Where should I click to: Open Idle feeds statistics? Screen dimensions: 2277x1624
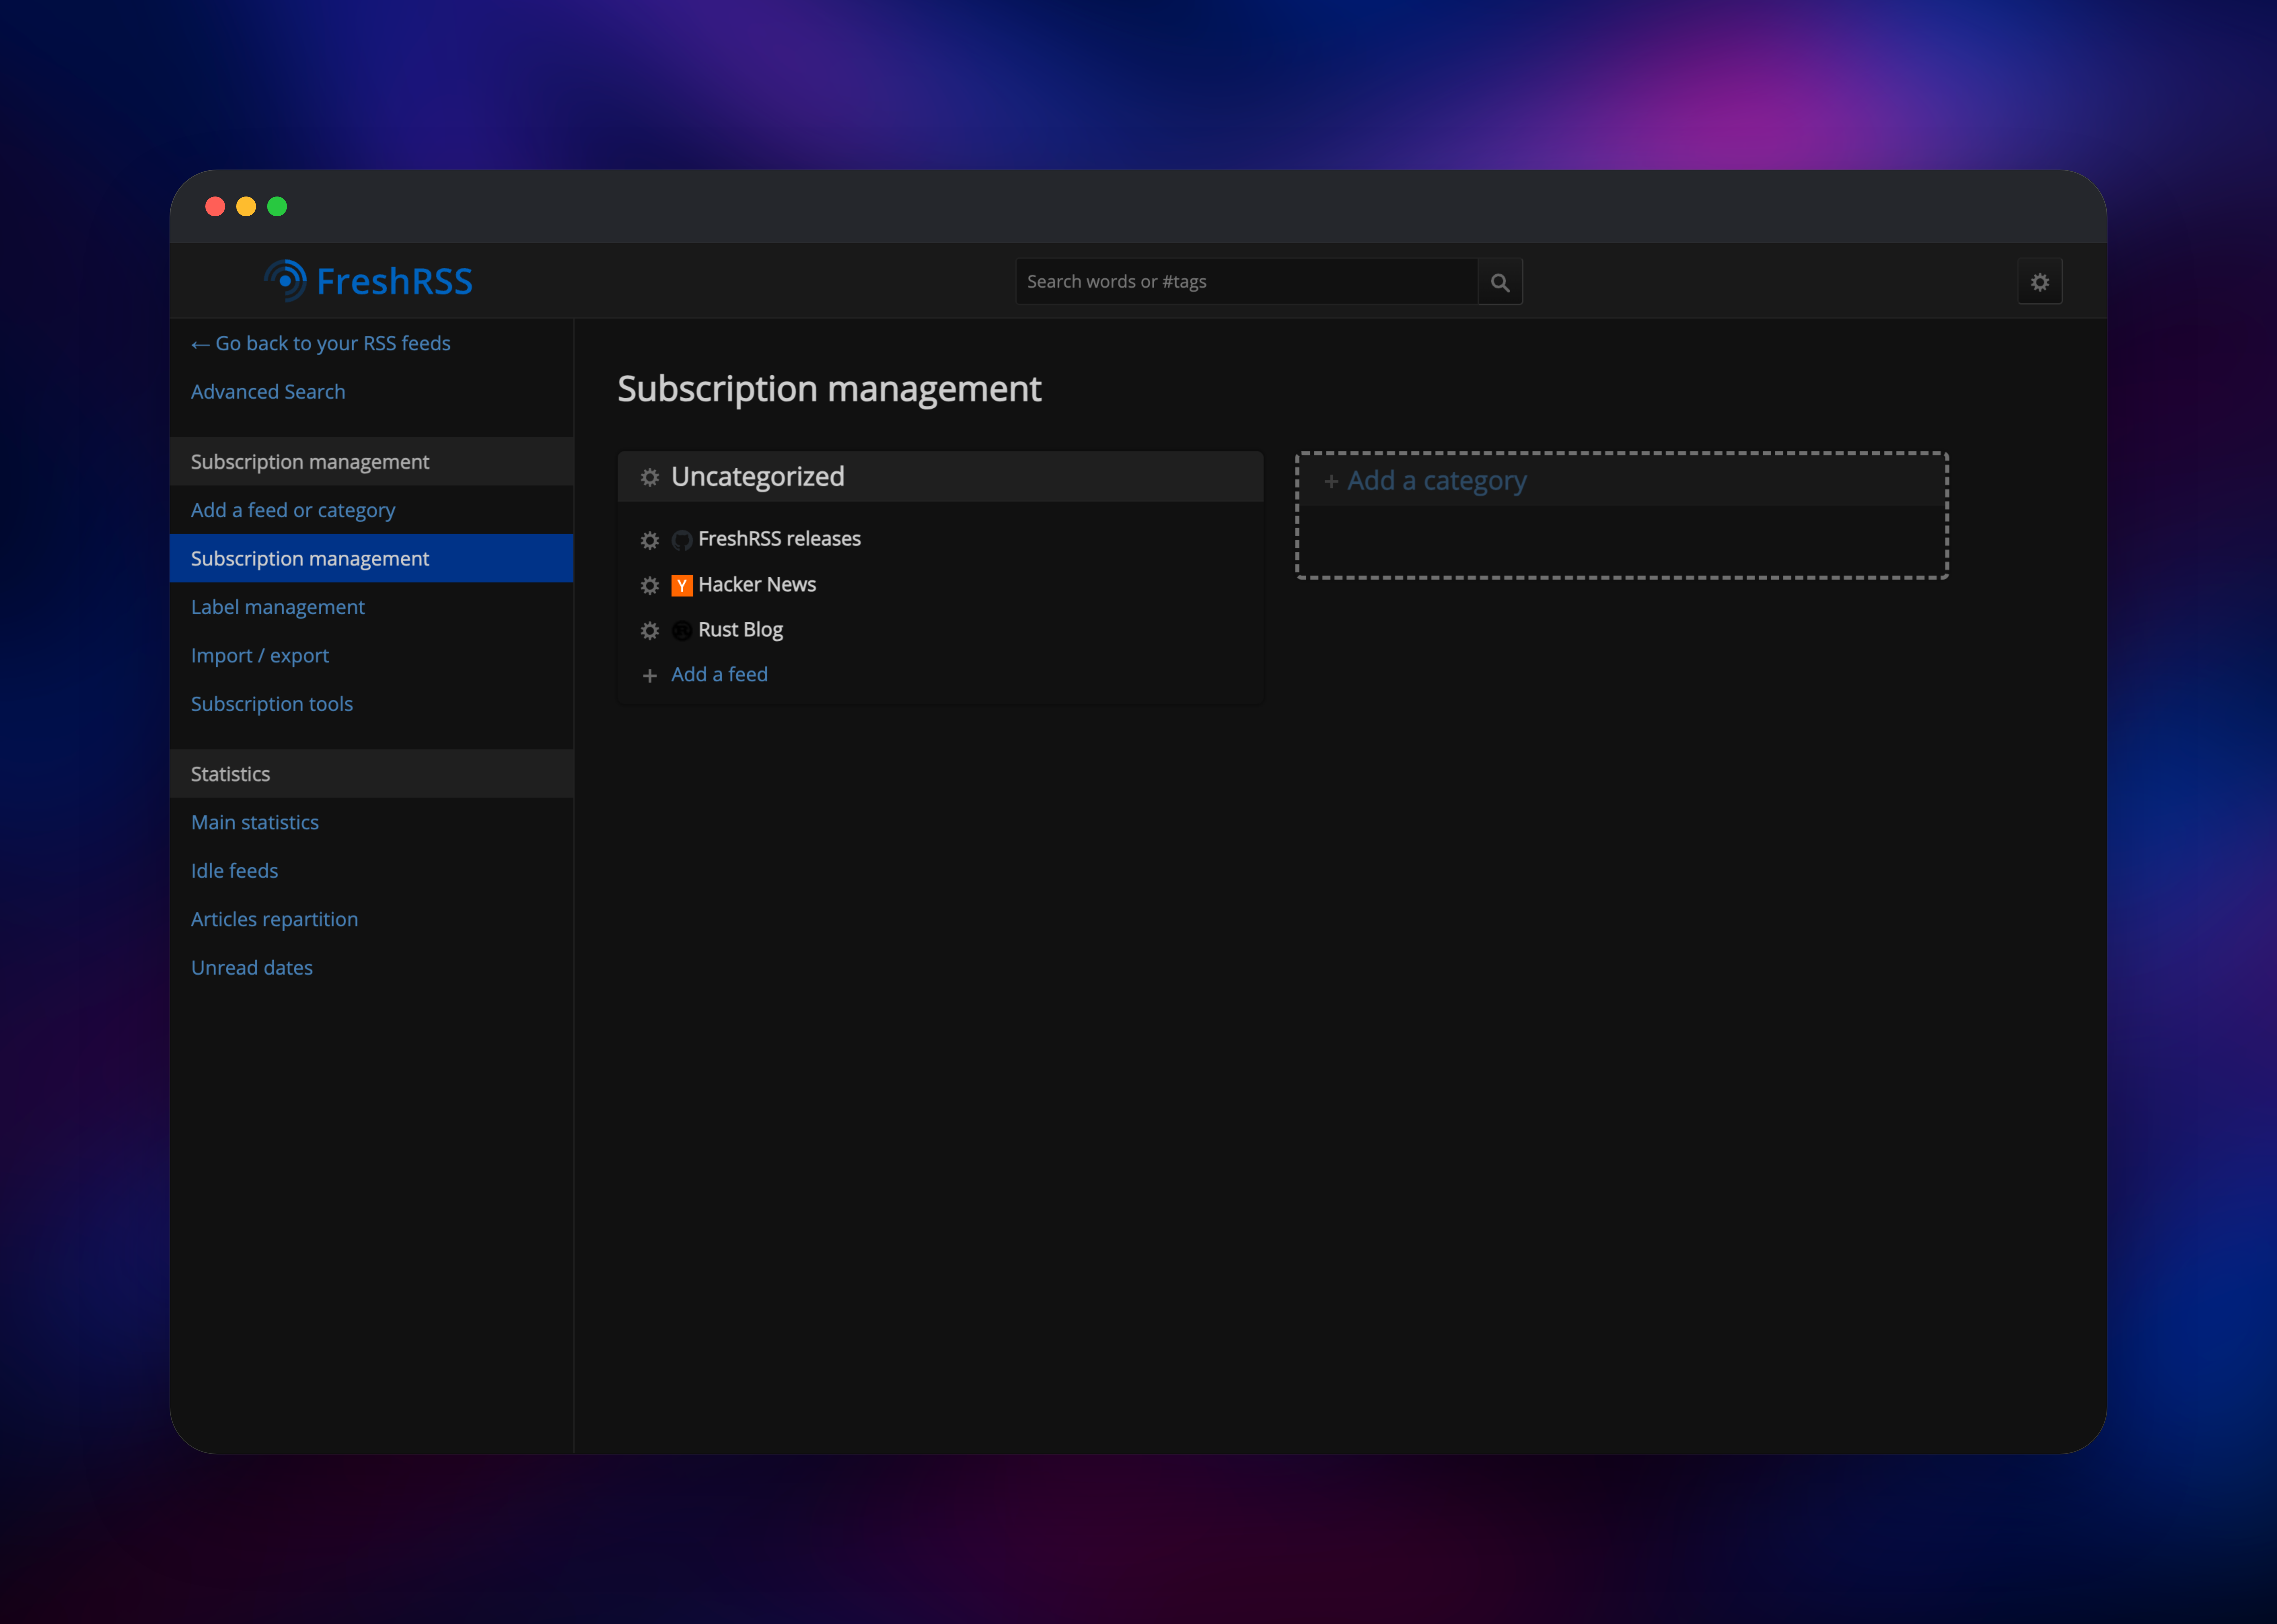pyautogui.click(x=235, y=871)
